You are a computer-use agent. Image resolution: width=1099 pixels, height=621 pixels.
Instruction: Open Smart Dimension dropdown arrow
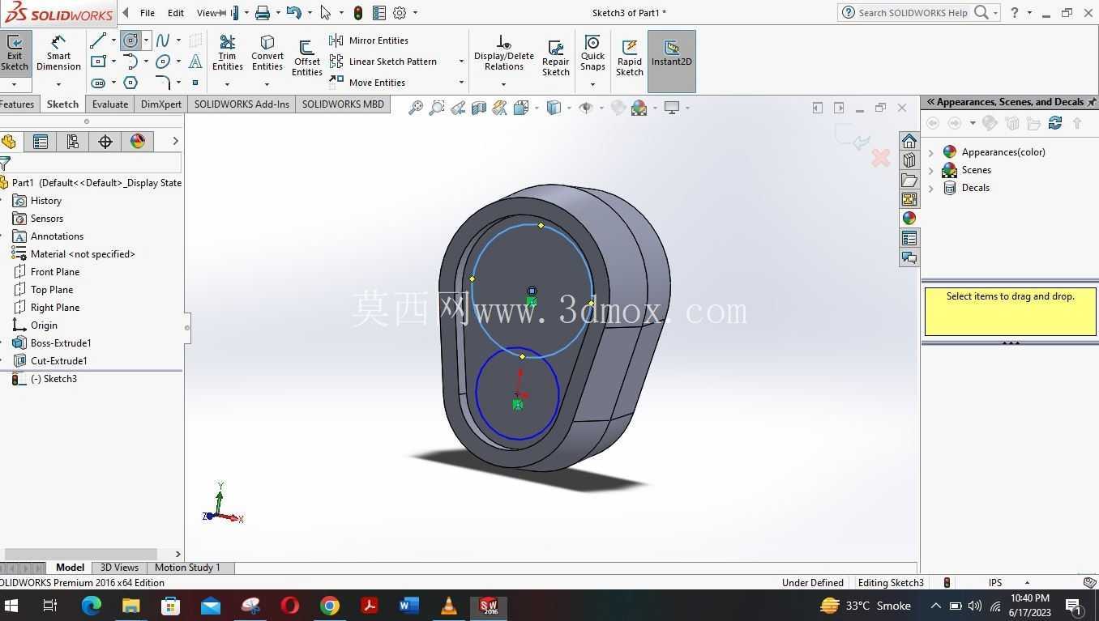(x=58, y=84)
